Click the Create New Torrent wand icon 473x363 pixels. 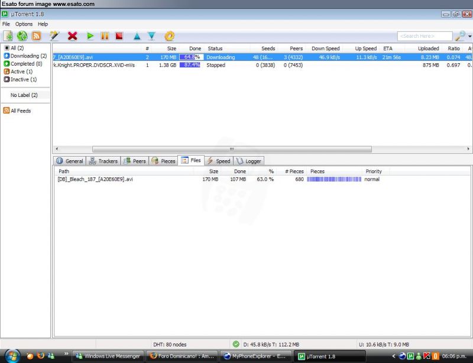point(55,36)
